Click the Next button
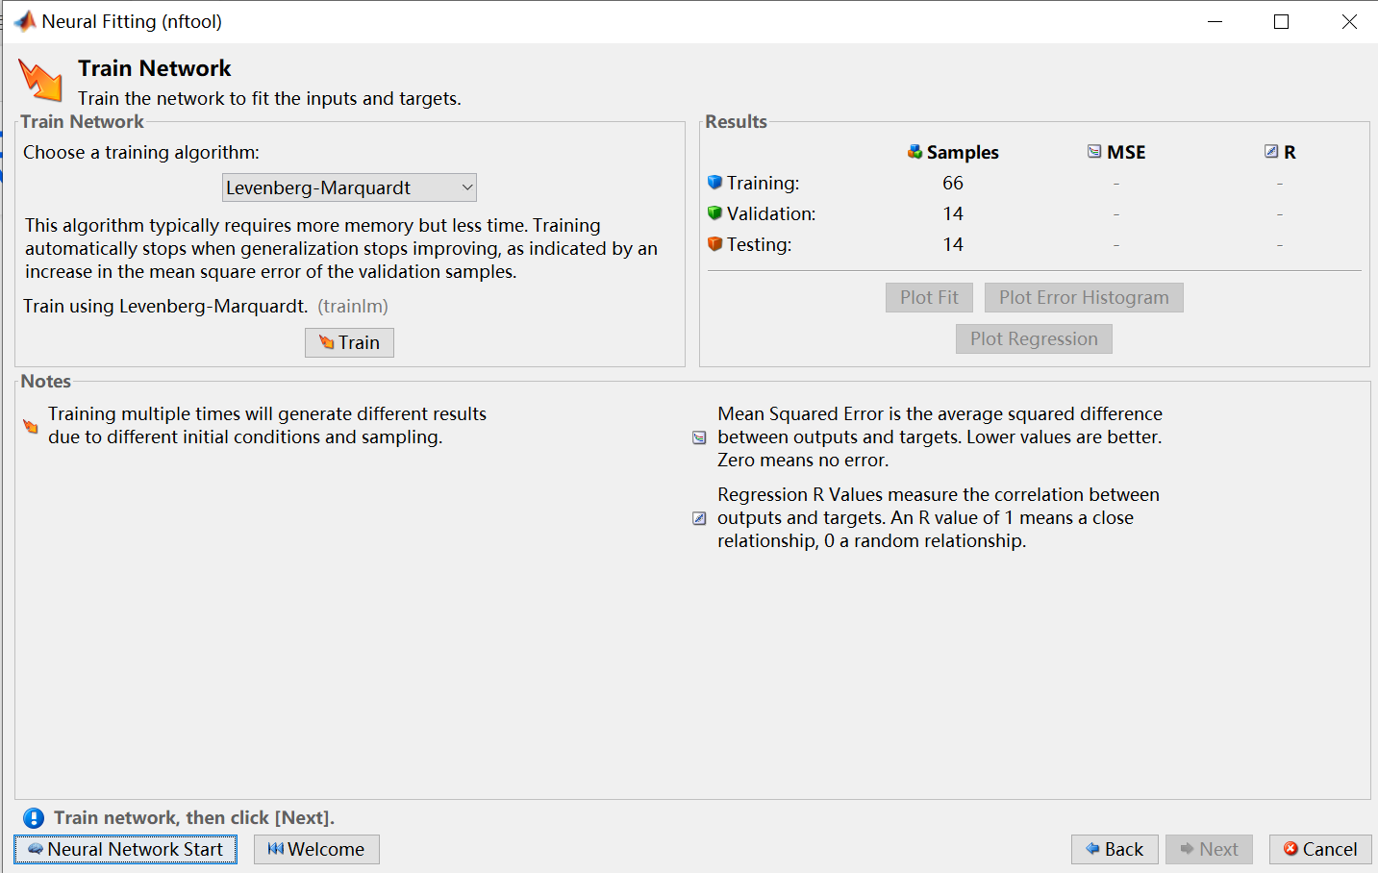 [x=1209, y=849]
